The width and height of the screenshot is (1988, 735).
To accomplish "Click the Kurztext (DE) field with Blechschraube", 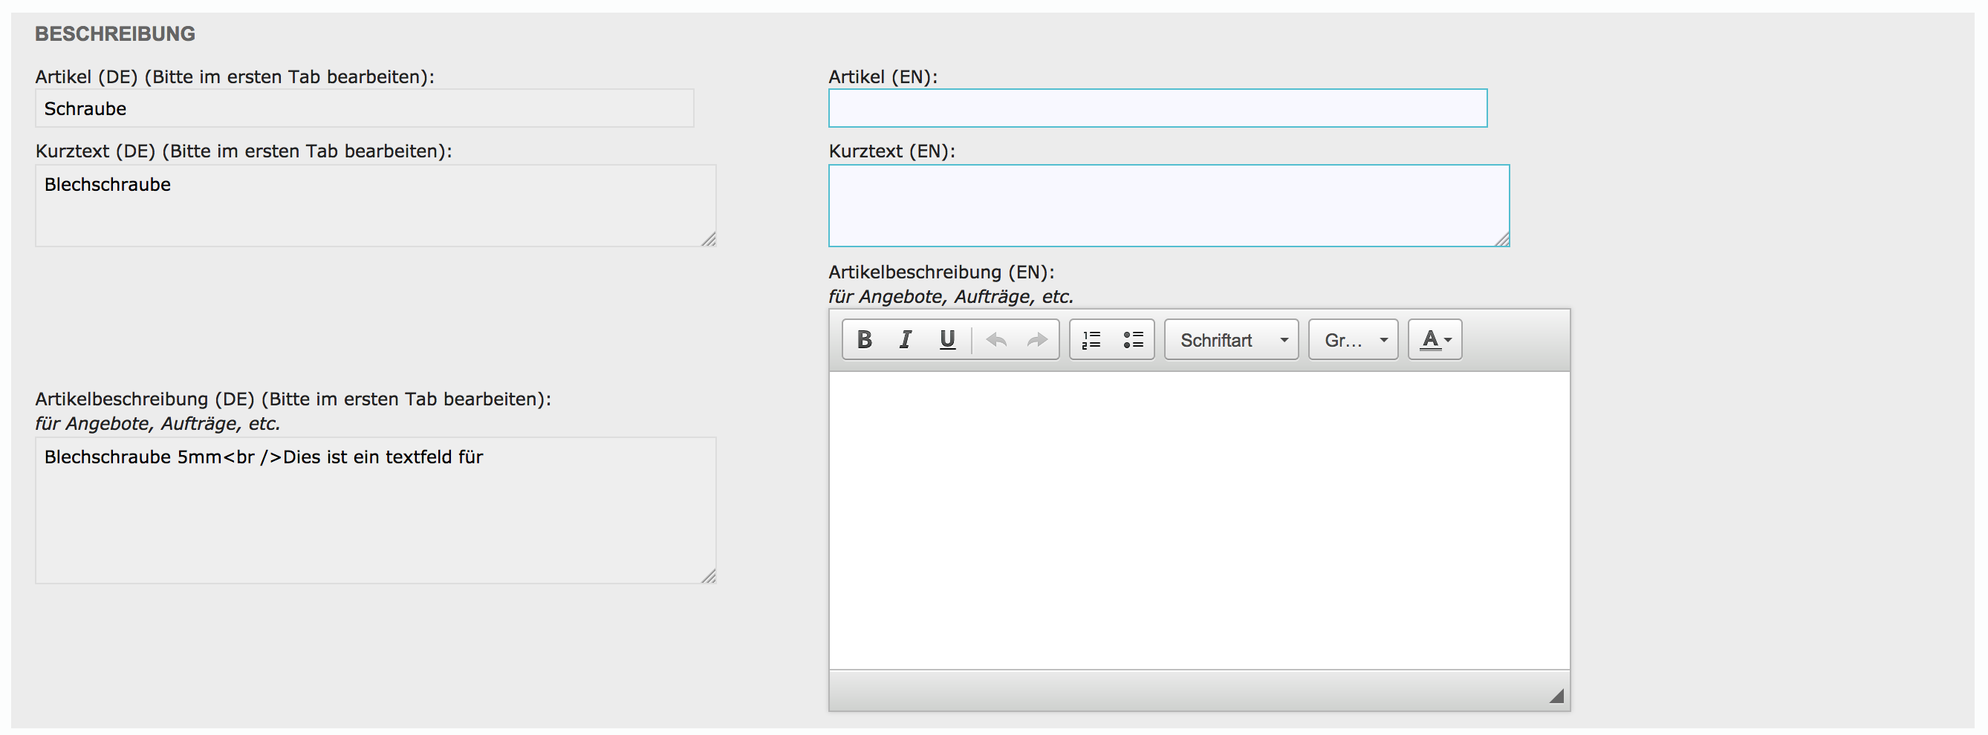I will pos(376,206).
